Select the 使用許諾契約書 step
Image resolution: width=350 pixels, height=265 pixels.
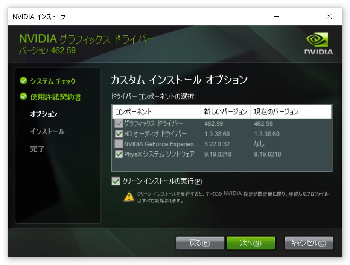click(x=56, y=97)
